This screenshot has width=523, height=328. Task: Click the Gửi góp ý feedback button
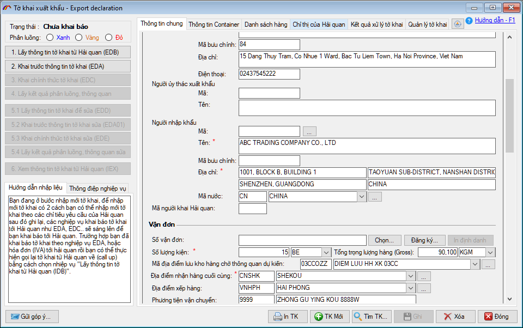(x=32, y=317)
